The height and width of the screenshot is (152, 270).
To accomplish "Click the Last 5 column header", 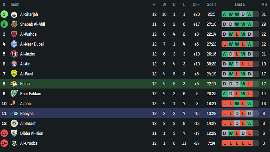I will coord(240,5).
